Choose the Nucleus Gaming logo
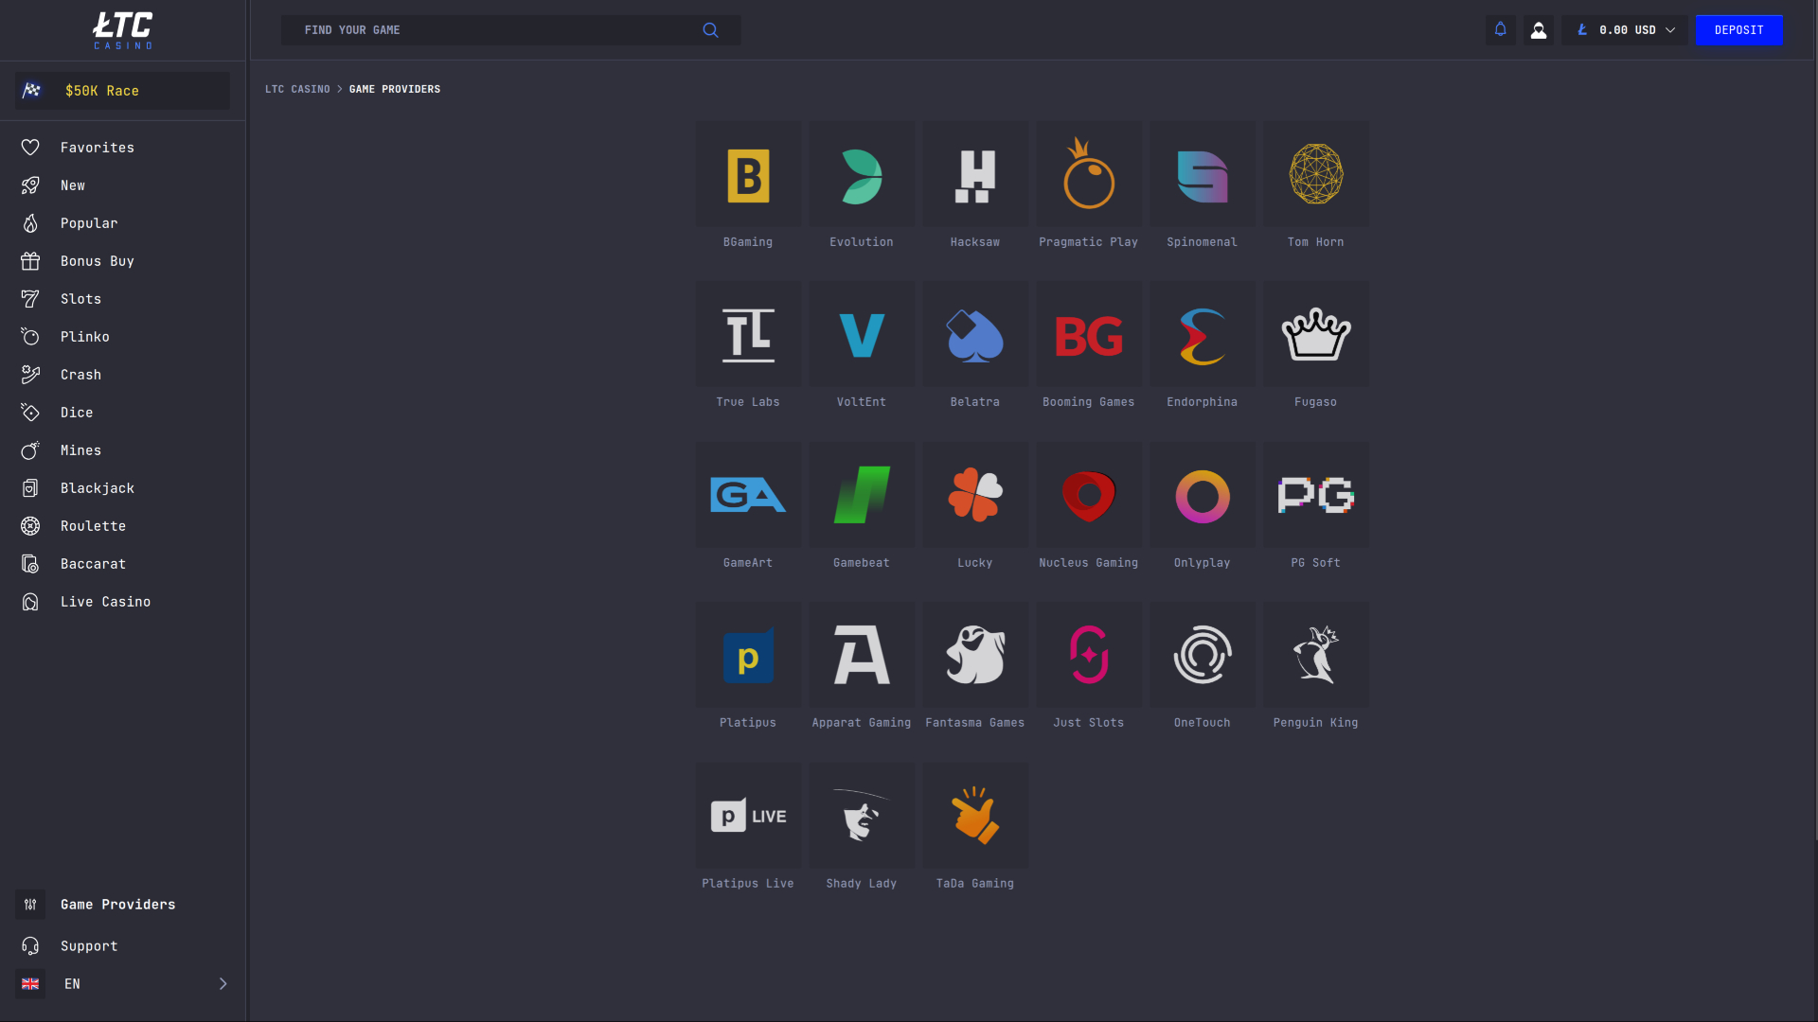This screenshot has width=1818, height=1022. (1089, 495)
